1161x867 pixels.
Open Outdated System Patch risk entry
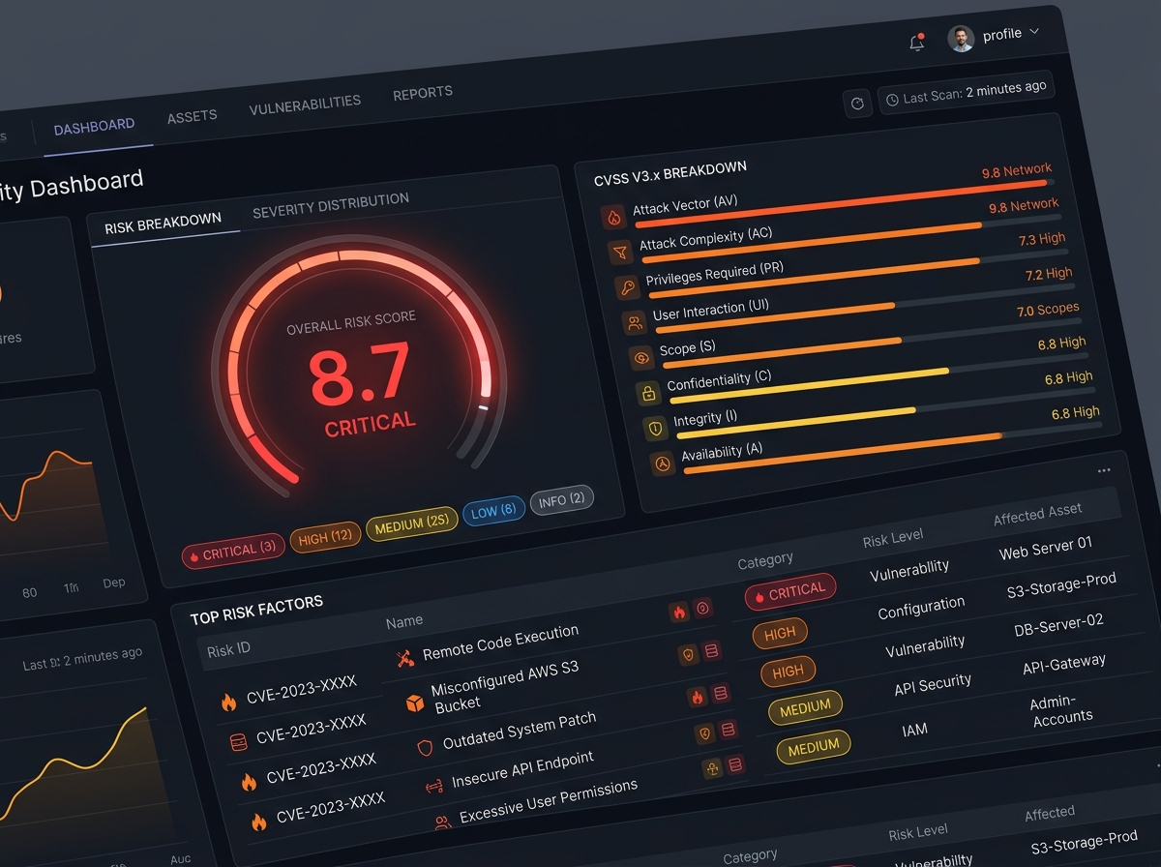click(519, 732)
